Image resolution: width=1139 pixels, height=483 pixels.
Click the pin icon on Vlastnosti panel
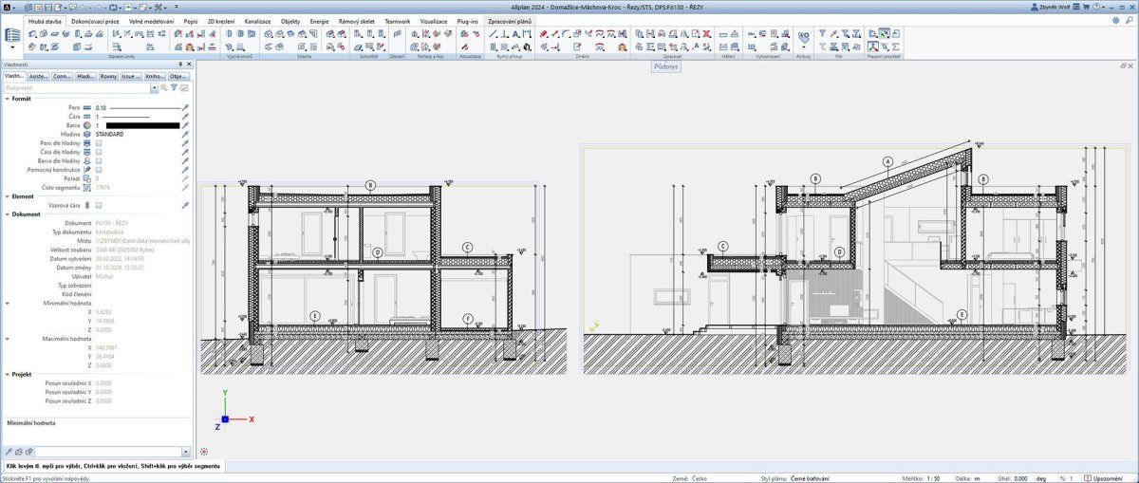click(x=180, y=65)
